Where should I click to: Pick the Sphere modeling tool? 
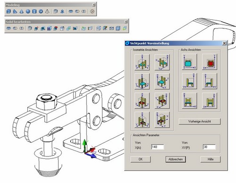(28, 11)
